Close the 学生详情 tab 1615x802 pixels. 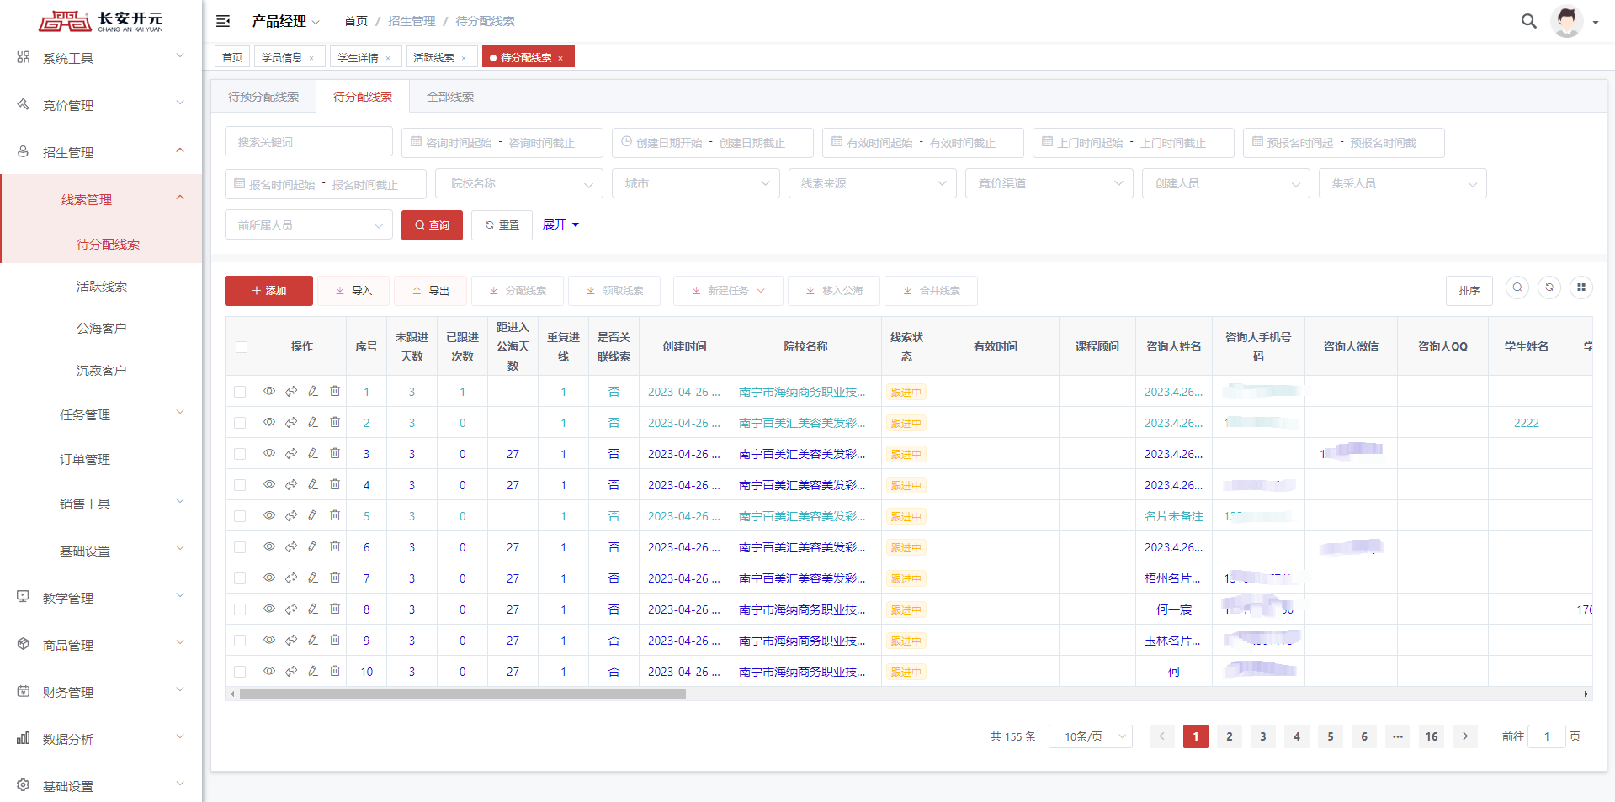[x=388, y=58]
